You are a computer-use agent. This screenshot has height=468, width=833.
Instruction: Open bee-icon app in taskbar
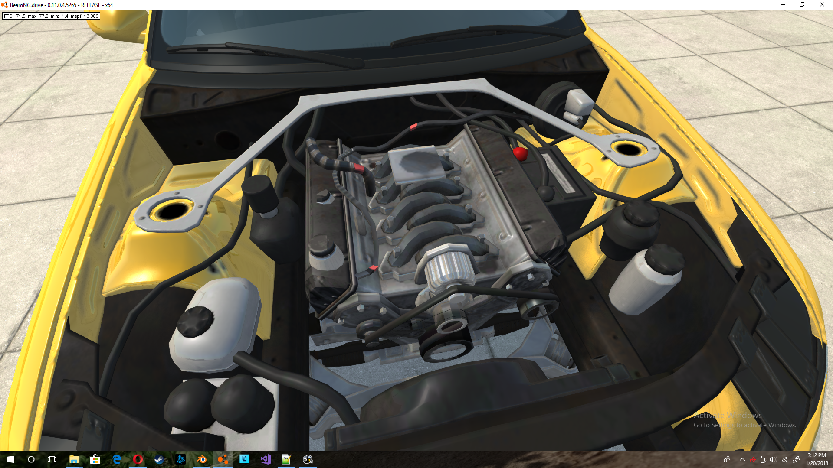308,459
